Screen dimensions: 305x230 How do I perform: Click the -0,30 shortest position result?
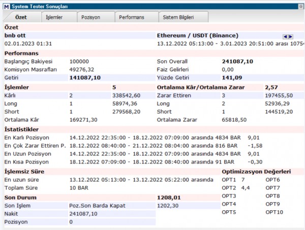click(255, 162)
